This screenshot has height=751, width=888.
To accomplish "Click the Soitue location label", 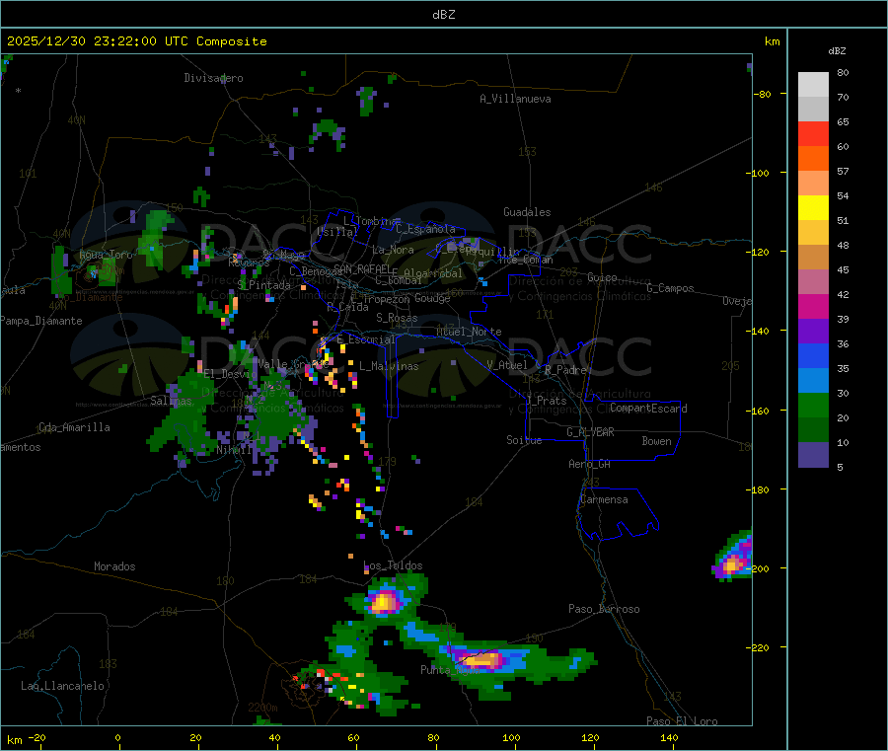I will [525, 440].
